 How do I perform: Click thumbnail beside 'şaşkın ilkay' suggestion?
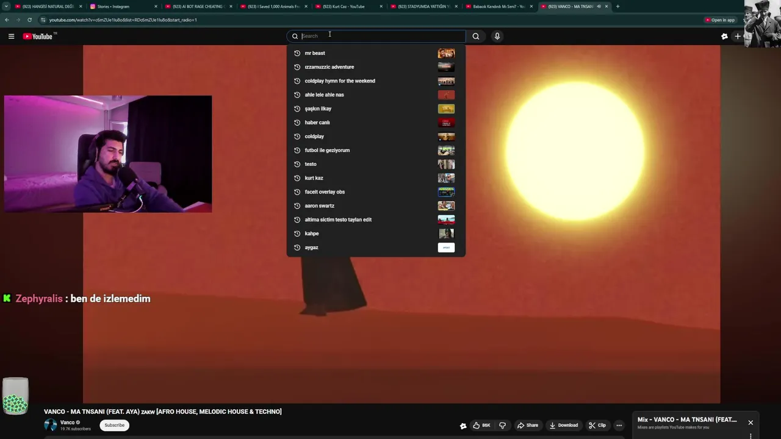tap(446, 109)
